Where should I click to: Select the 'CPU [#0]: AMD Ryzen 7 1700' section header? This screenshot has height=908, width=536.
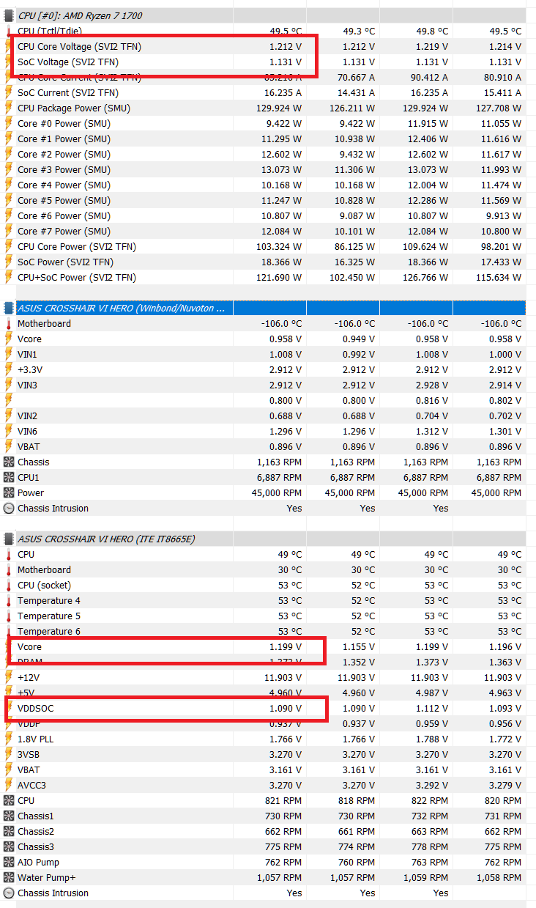[x=80, y=15]
